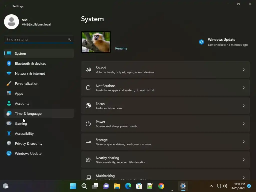Click the VM6 user avatar
This screenshot has height=192, width=256.
tap(11, 22)
